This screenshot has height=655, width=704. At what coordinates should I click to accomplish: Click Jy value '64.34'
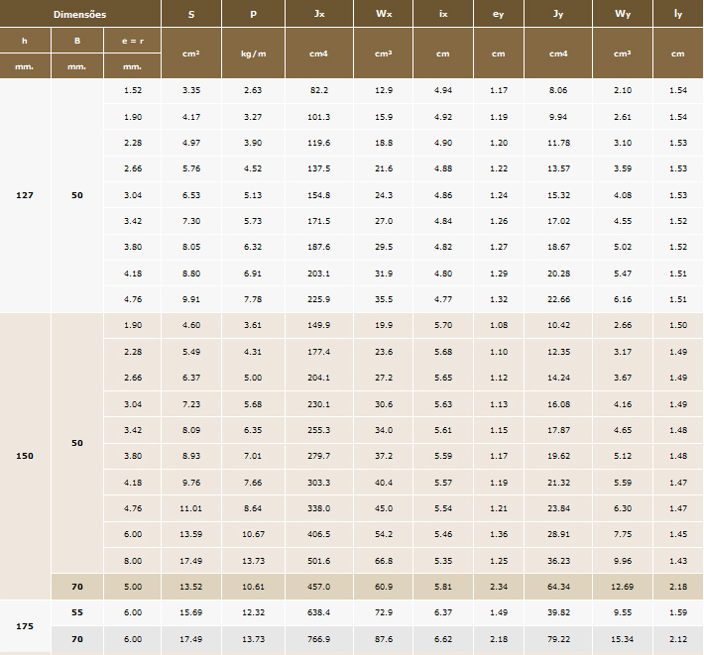[x=558, y=587]
